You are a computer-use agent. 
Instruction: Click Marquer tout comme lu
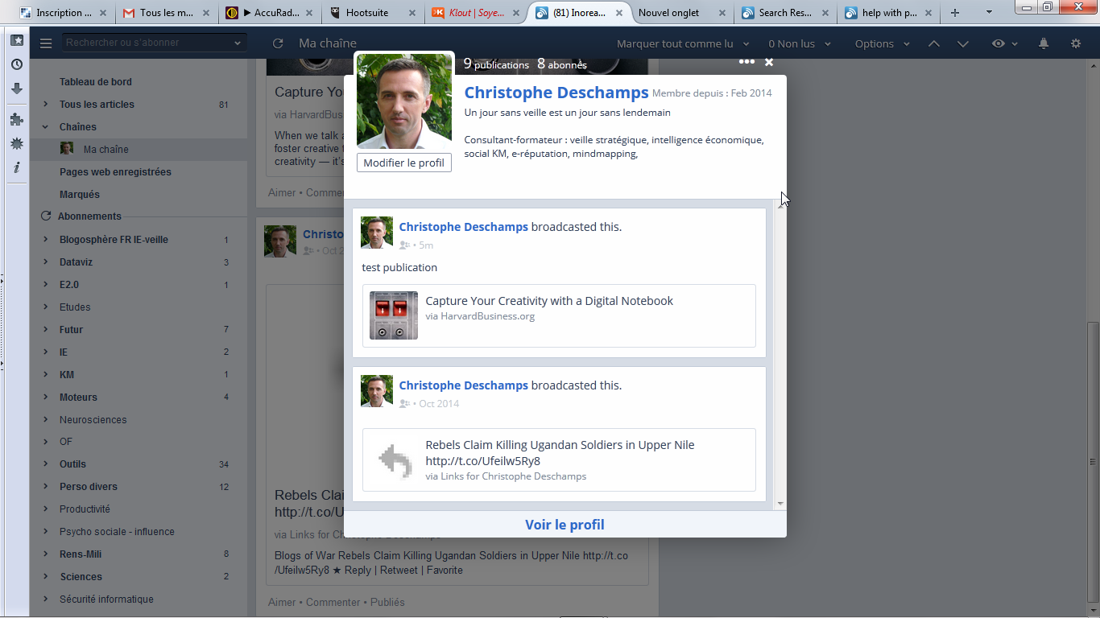tap(675, 43)
